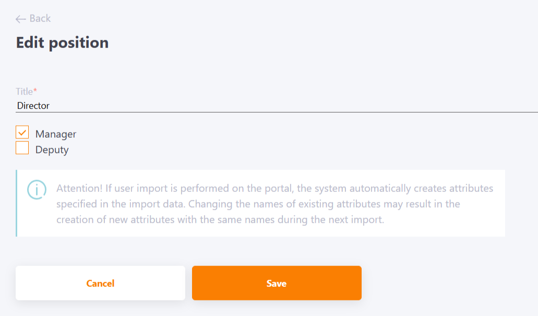Save the position changes
The image size is (538, 316).
[277, 283]
